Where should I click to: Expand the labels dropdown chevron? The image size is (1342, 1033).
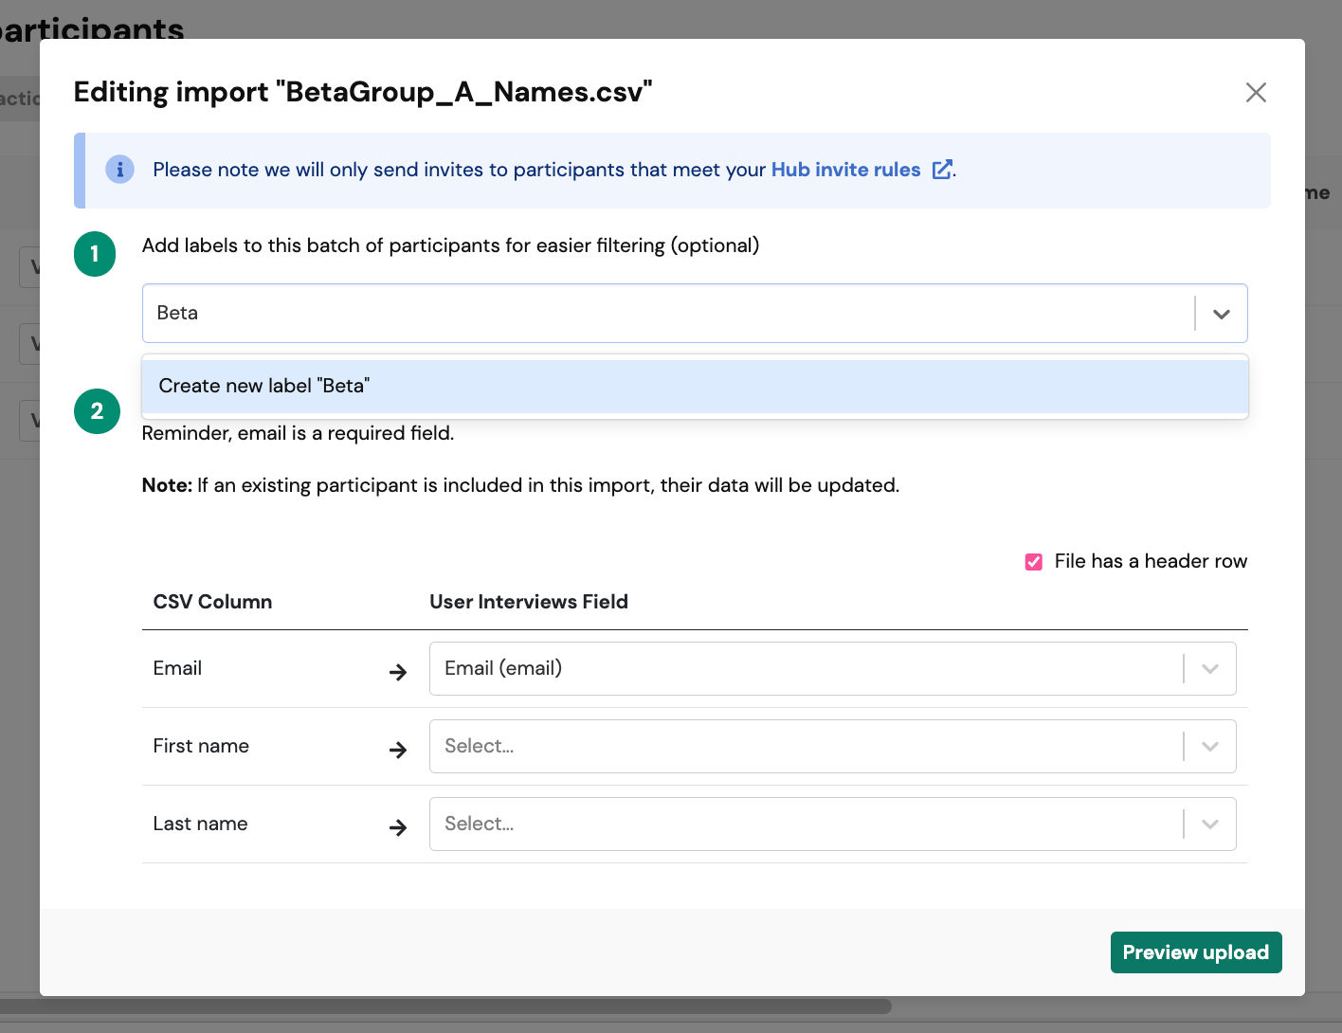point(1221,313)
